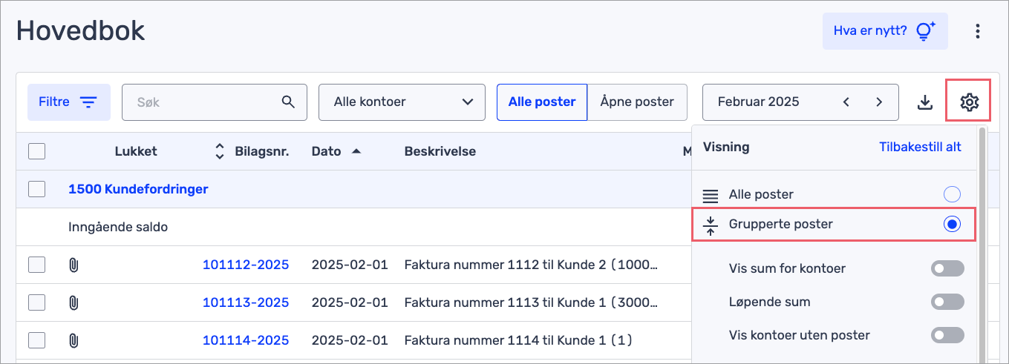Screen dimensions: 1009x364
Task: Select the Alle poster radio button in Visning
Action: click(952, 194)
